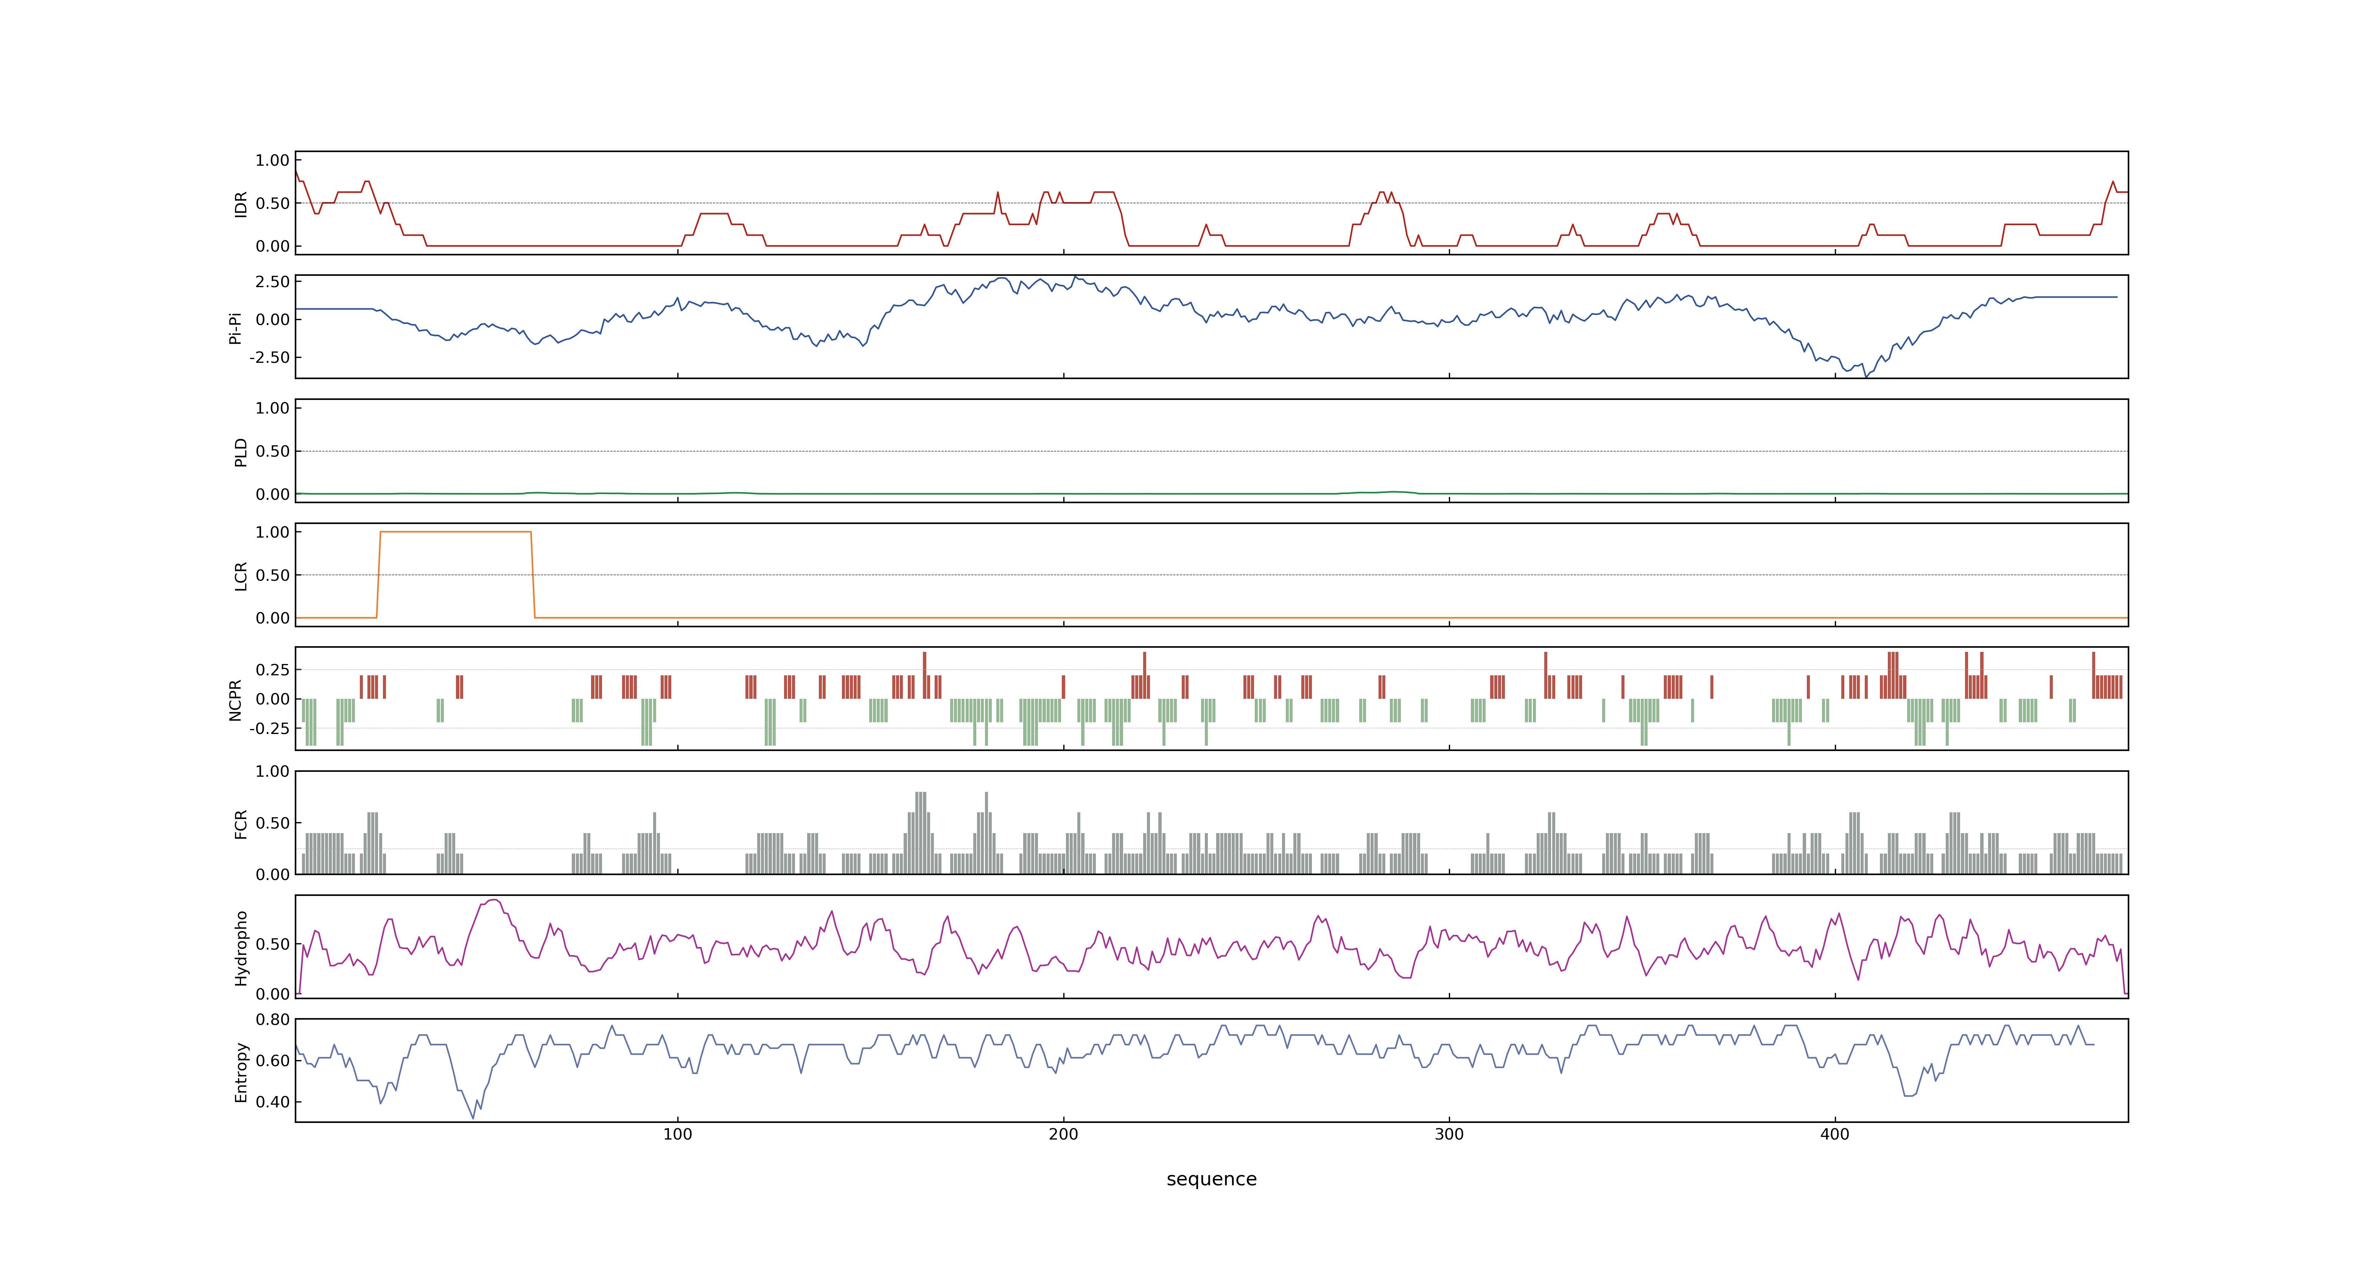Click the IDR y-axis label
The width and height of the screenshot is (2365, 1261).
(241, 204)
